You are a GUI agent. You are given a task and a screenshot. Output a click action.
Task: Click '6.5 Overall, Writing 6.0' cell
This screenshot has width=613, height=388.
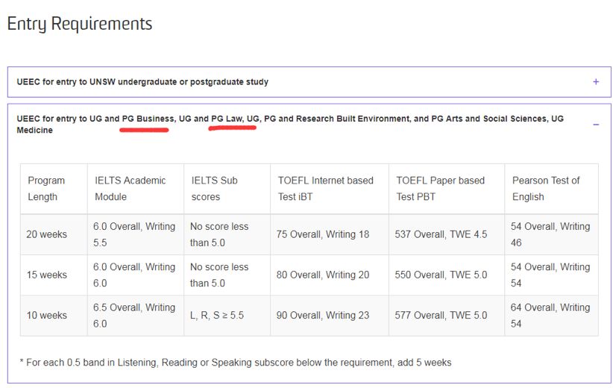click(136, 316)
